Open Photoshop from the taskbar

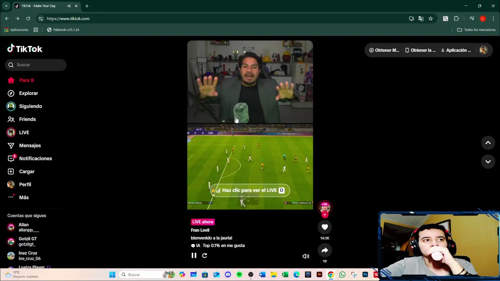click(365, 275)
